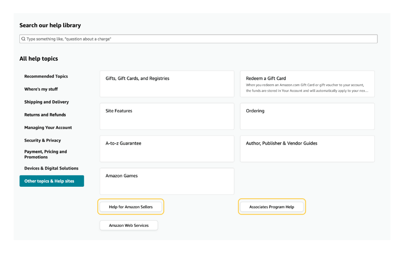Open the A-to-z Guarantee card
This screenshot has height=253, width=404.
click(167, 149)
